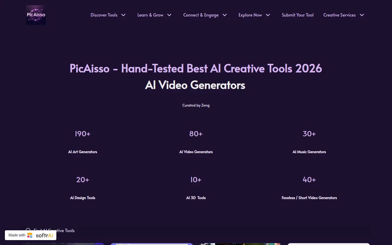Open the Discover Tools menu
This screenshot has width=392, height=245.
point(104,15)
